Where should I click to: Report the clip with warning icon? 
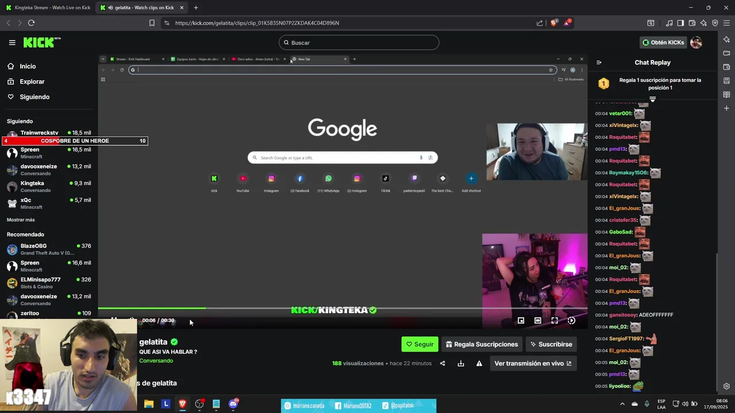[479, 363]
